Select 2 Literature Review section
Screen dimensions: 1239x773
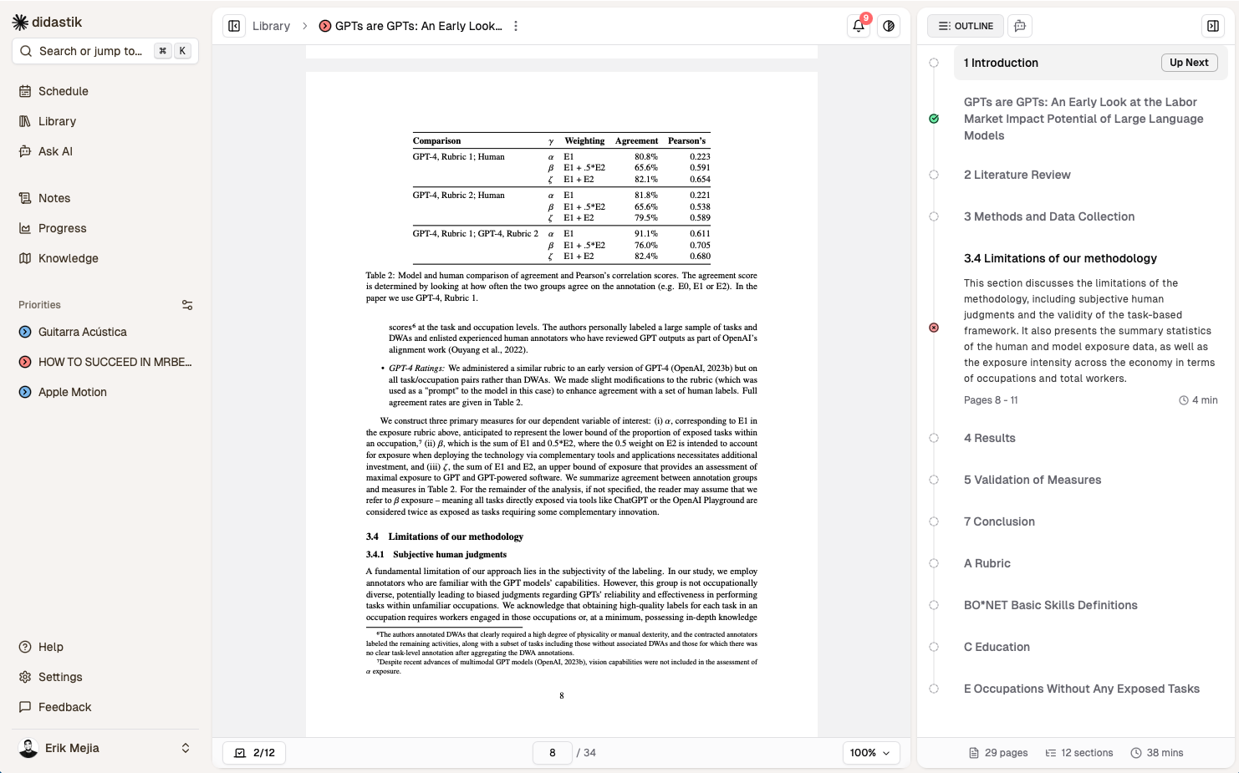1017,175
